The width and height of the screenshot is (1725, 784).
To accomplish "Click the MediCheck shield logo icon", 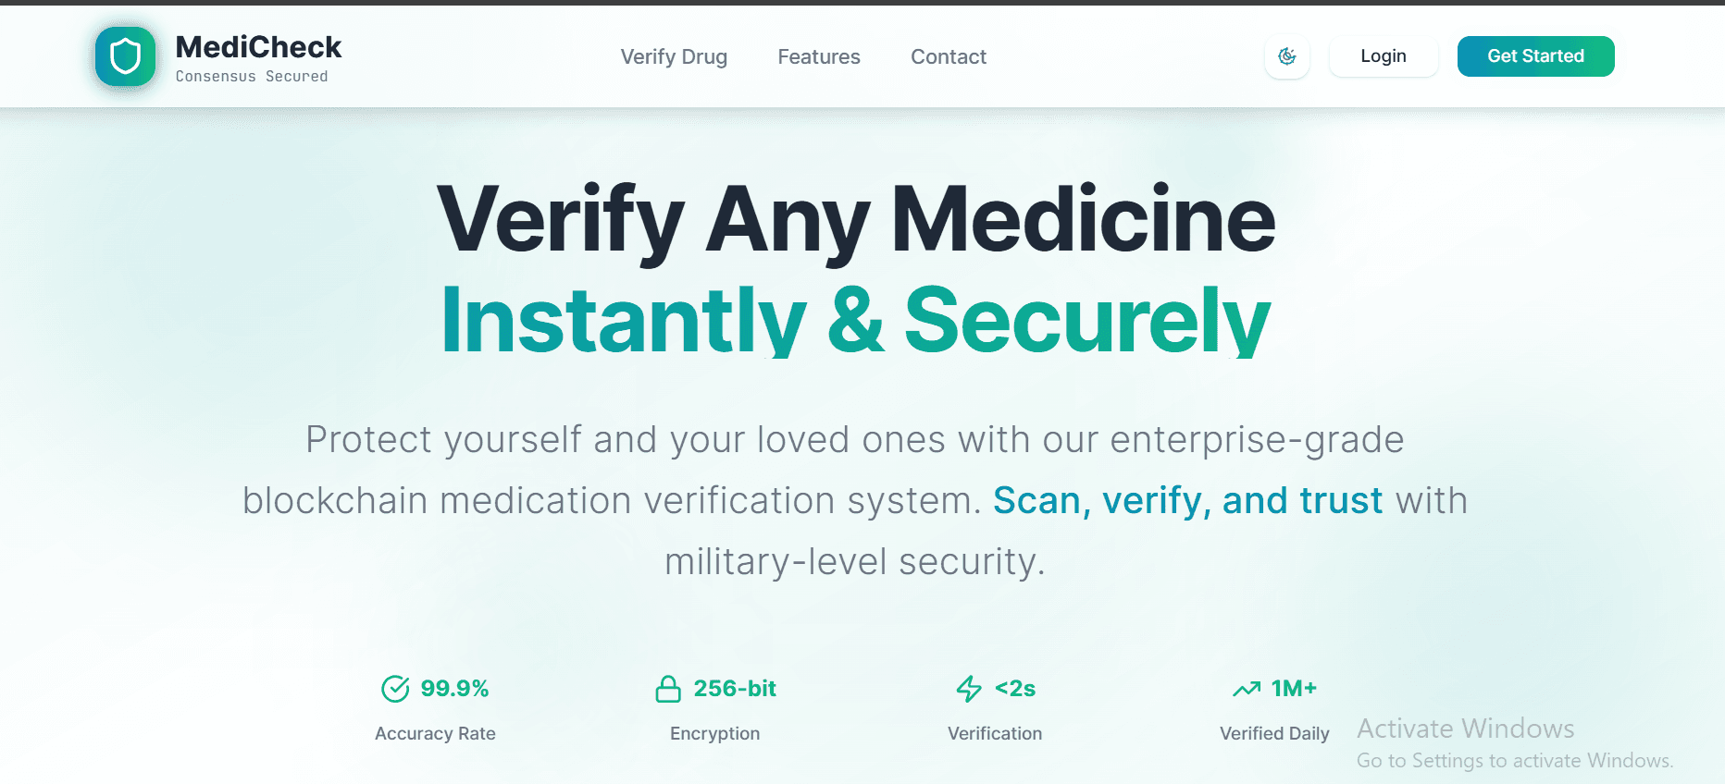I will [x=125, y=56].
